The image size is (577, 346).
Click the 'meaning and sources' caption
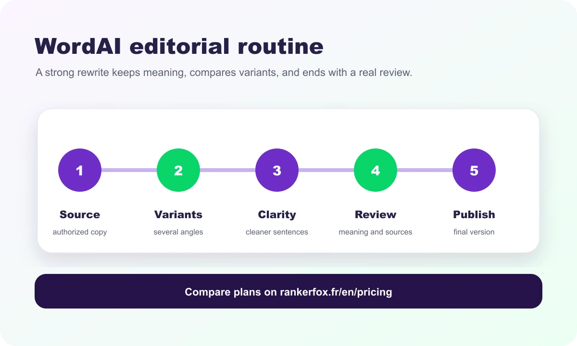pos(376,232)
